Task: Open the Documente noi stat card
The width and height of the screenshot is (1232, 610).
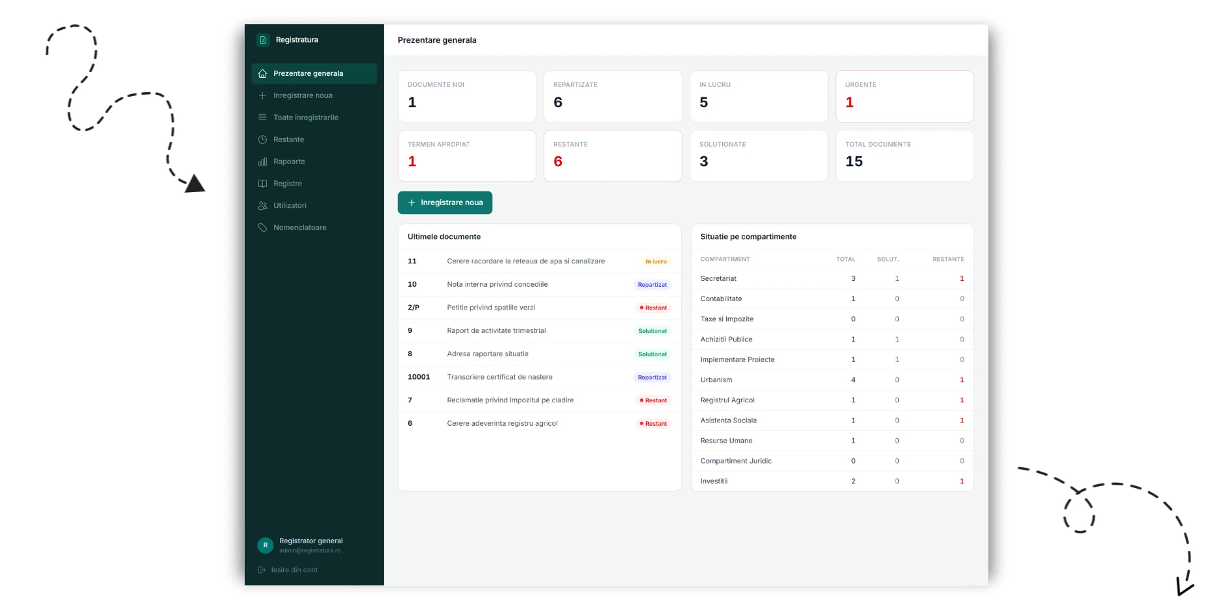Action: [467, 97]
